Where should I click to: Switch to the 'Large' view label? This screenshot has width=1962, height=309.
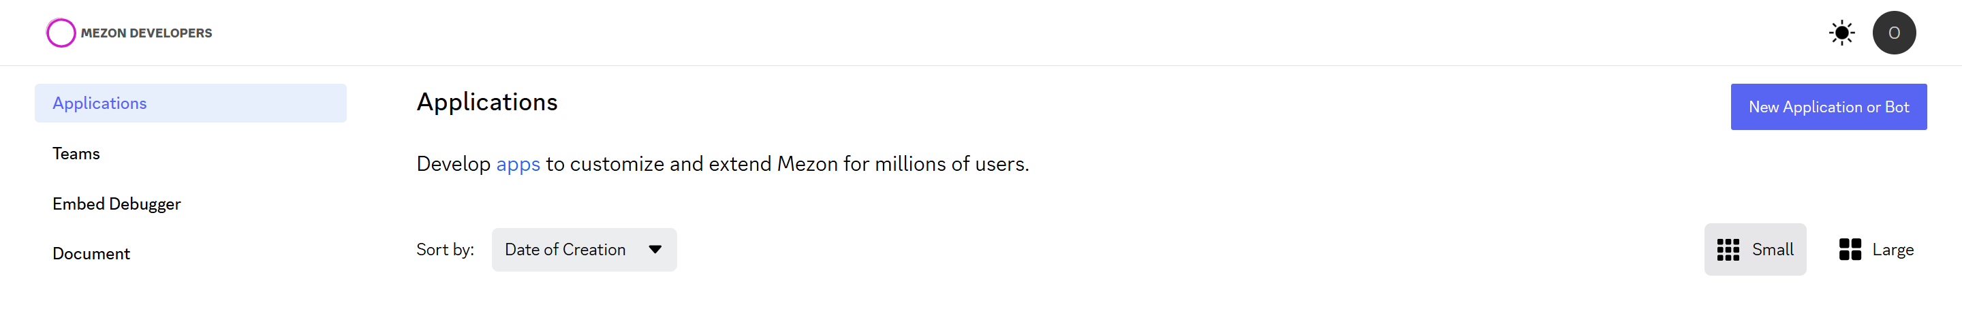point(1893,250)
